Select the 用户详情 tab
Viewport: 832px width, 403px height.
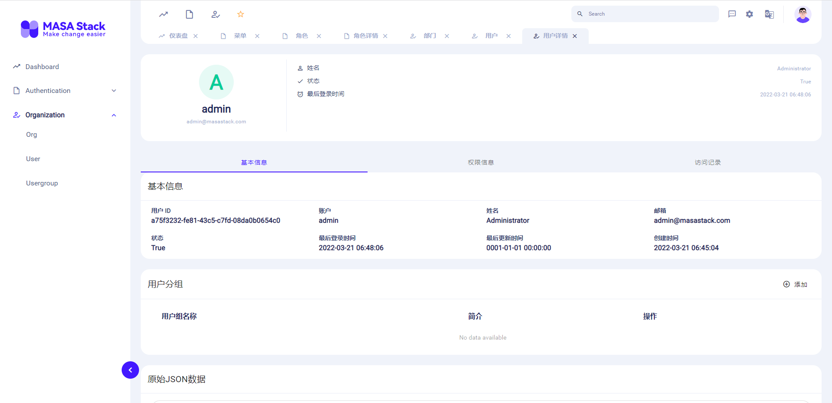click(x=556, y=36)
